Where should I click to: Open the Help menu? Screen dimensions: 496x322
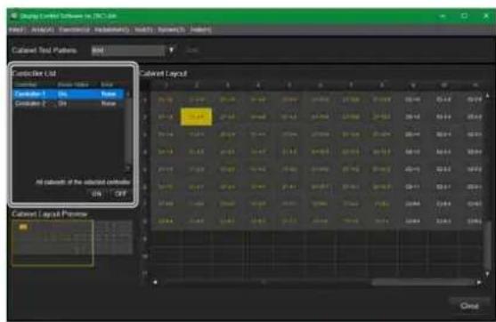point(200,30)
